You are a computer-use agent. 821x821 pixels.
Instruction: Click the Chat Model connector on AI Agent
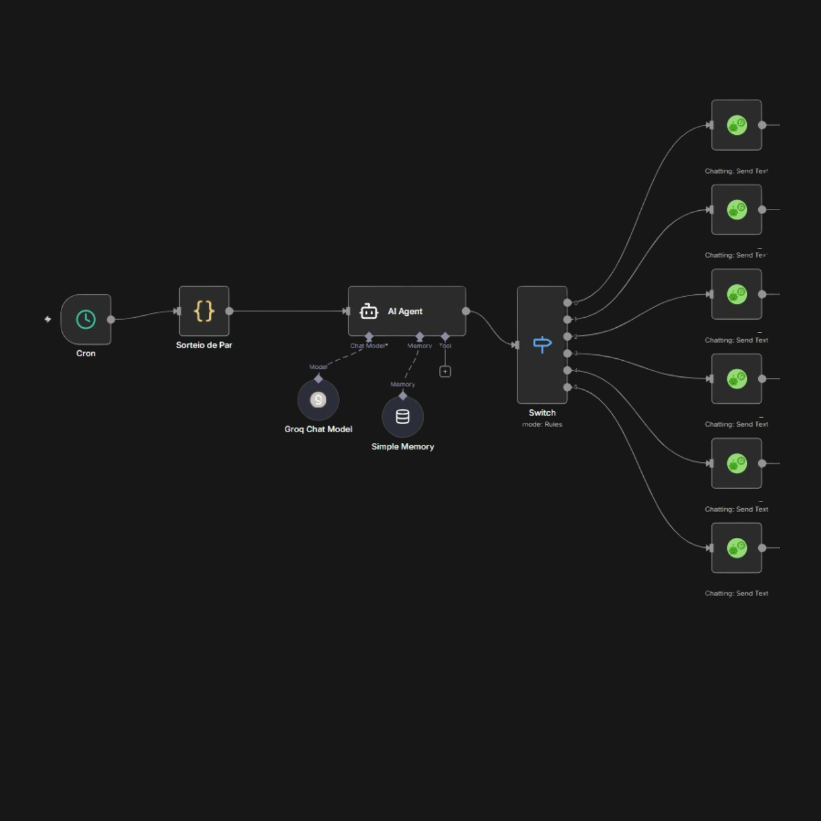369,336
